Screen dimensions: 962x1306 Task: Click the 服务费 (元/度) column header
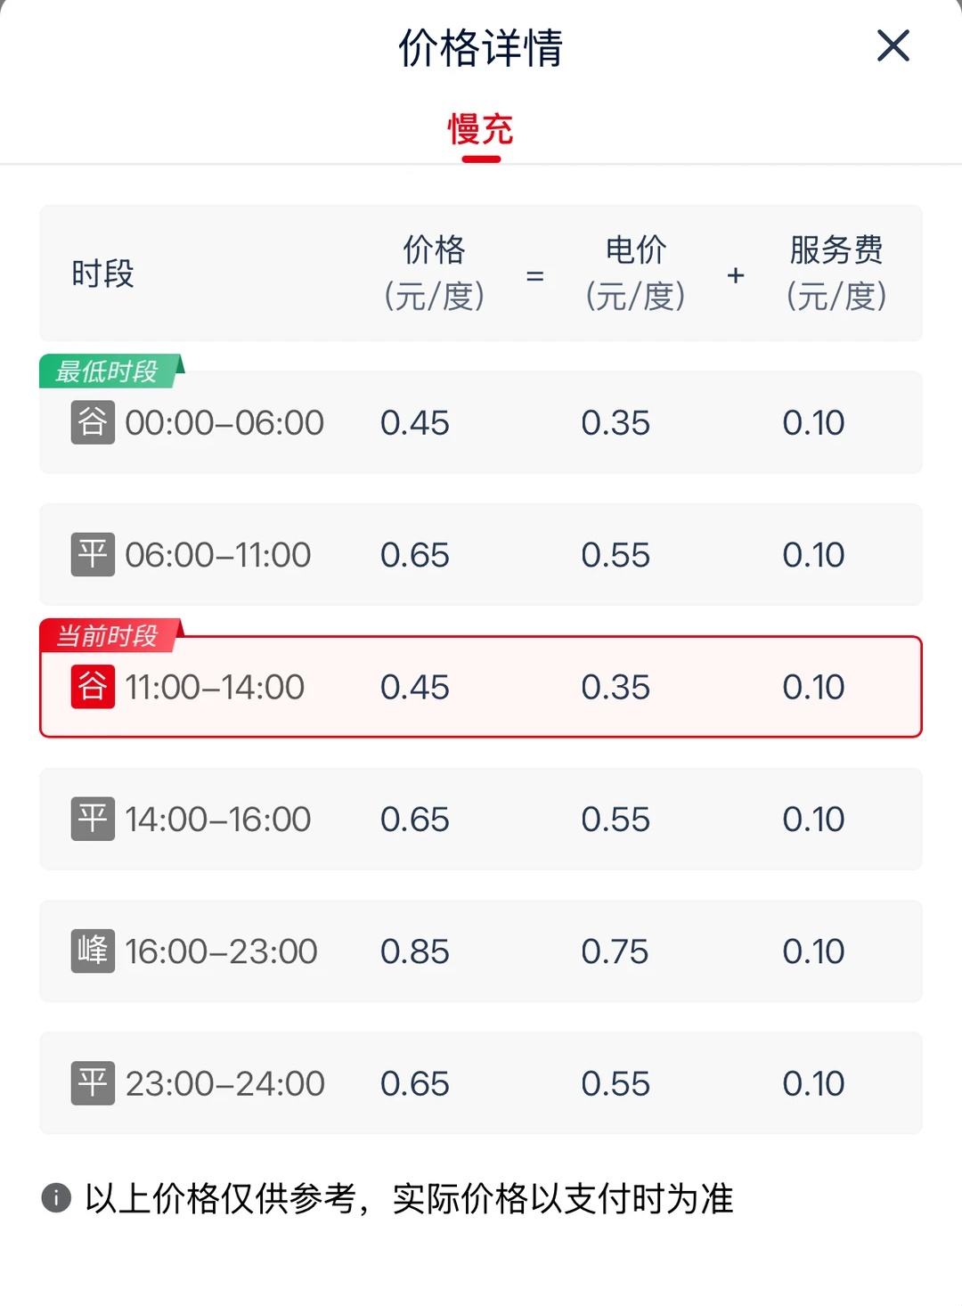836,273
